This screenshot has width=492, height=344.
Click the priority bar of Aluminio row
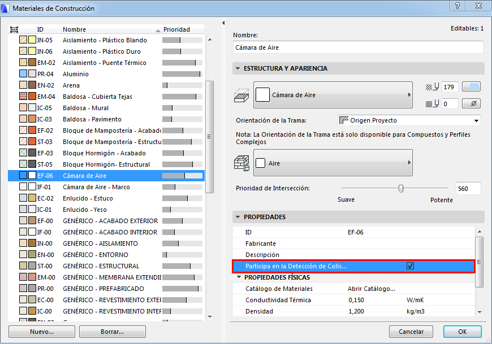(182, 74)
